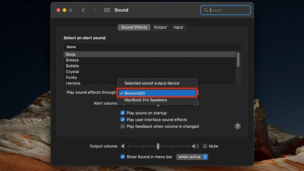Switch to the Sound Effects tab
Image resolution: width=304 pixels, height=171 pixels.
click(x=134, y=27)
